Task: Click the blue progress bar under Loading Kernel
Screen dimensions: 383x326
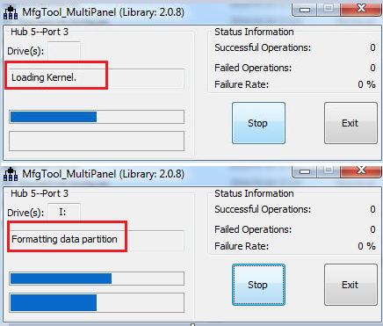Action: [97, 117]
